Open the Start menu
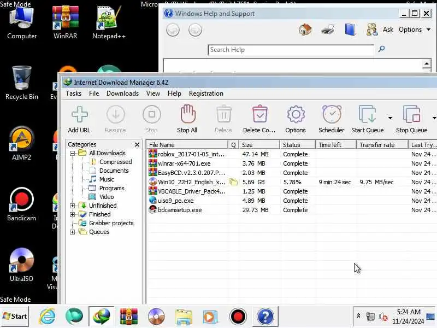 click(15, 317)
